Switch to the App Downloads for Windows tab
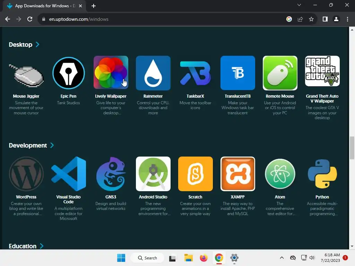 [45, 6]
